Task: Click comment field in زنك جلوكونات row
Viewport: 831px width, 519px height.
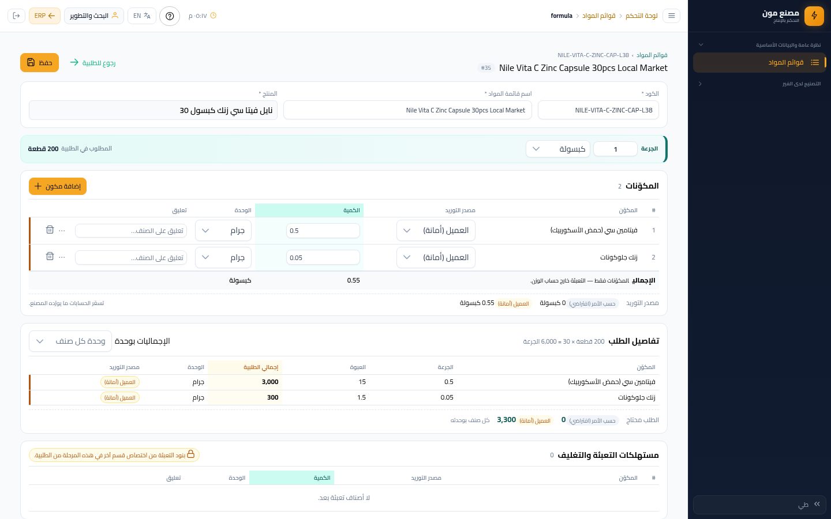Action: click(x=131, y=257)
